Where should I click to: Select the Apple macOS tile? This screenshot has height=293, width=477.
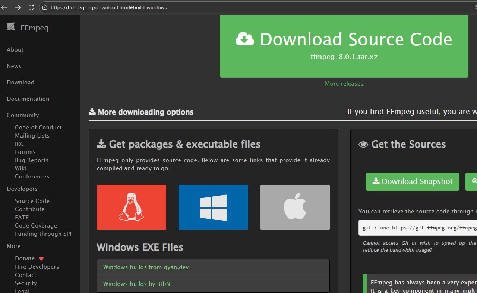tap(295, 207)
